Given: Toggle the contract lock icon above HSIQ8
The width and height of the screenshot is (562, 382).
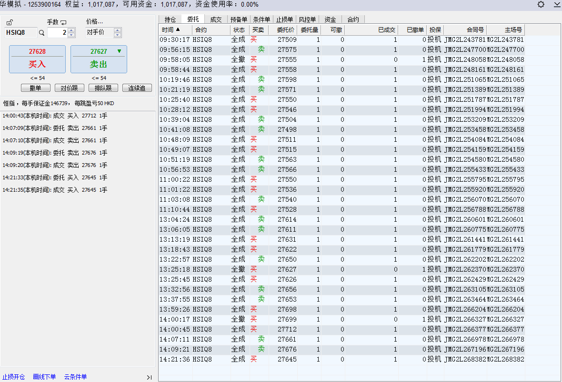Looking at the screenshot, I should 10,22.
